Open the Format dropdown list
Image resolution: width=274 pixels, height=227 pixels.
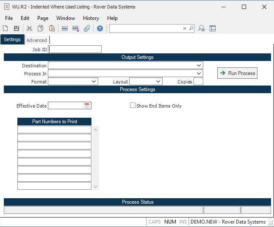click(94, 81)
